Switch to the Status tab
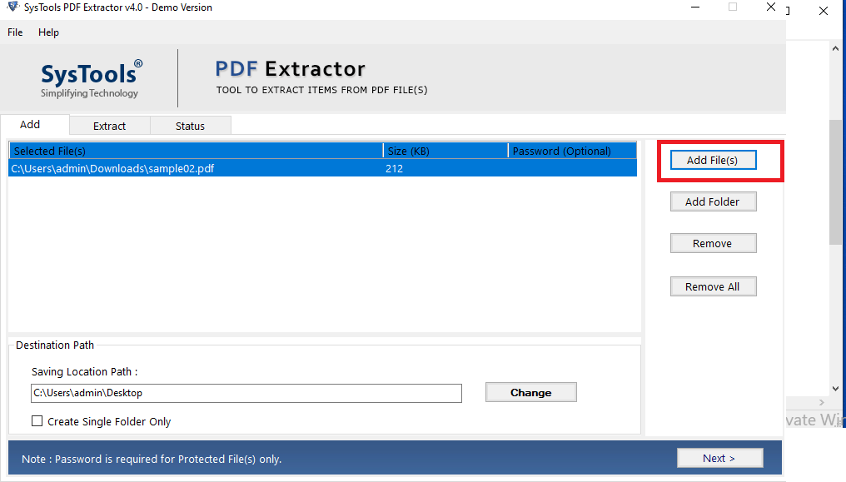Screen dimensions: 846x482 point(190,125)
